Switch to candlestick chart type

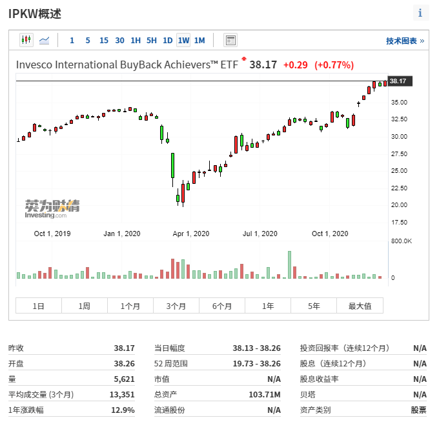pyautogui.click(x=26, y=40)
